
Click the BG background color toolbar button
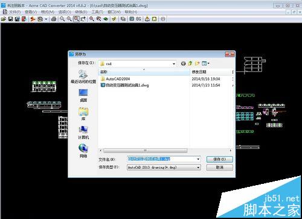tap(138, 19)
